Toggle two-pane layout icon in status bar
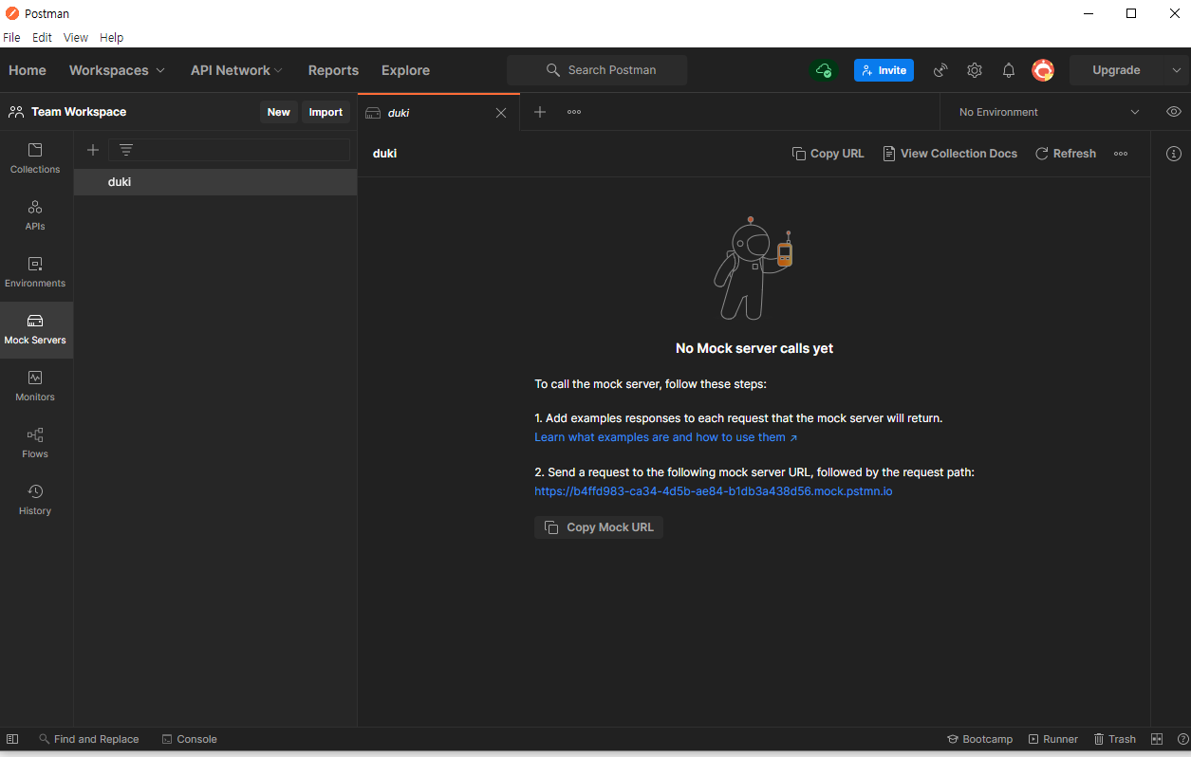The width and height of the screenshot is (1191, 757). coord(1157,739)
